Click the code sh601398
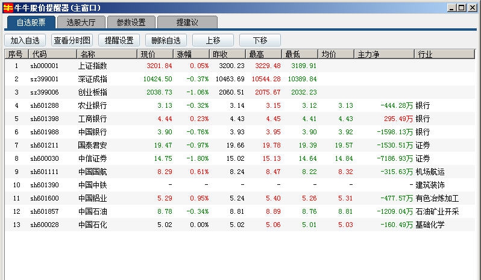This screenshot has width=481, height=280. tap(44, 119)
